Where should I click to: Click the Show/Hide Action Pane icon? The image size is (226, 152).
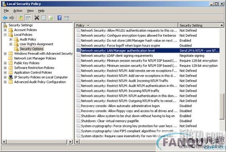[67, 18]
